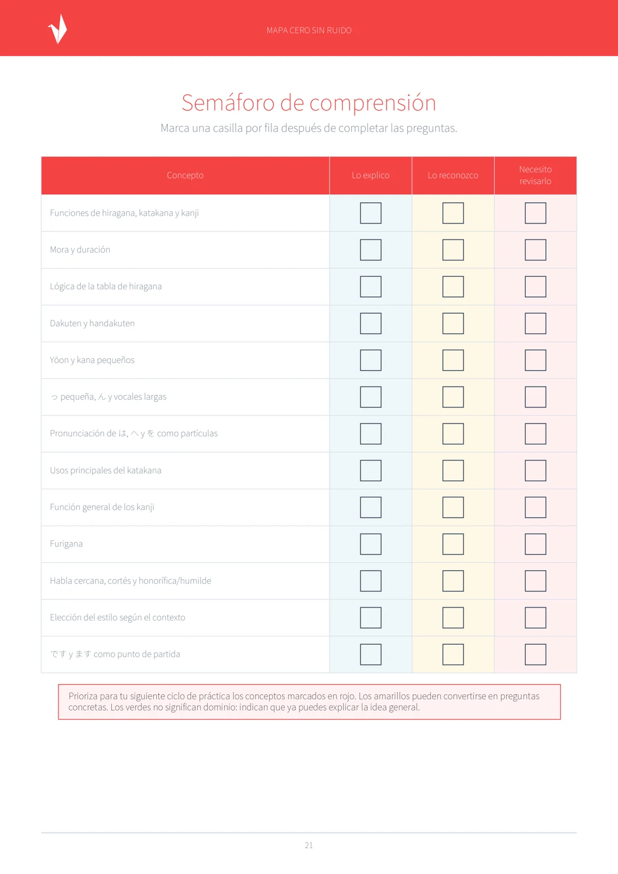The image size is (618, 874).
Task: Click the 'MAPA CERO SIN RUIDO' header text
Action: 309,30
